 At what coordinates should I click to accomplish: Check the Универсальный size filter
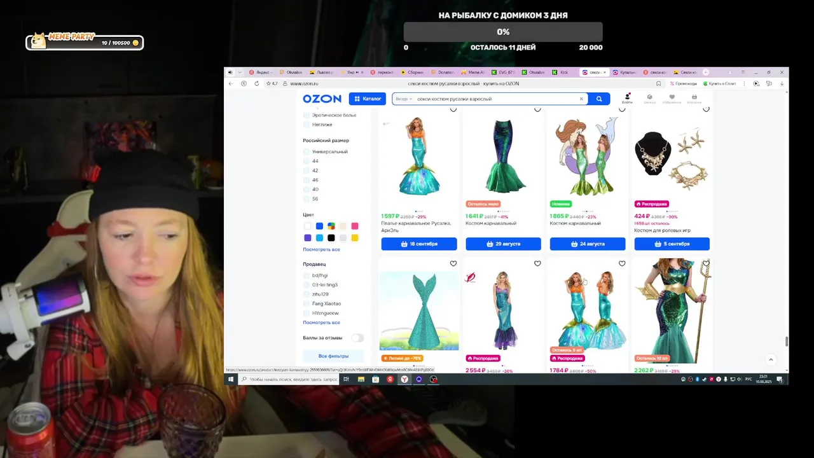307,152
